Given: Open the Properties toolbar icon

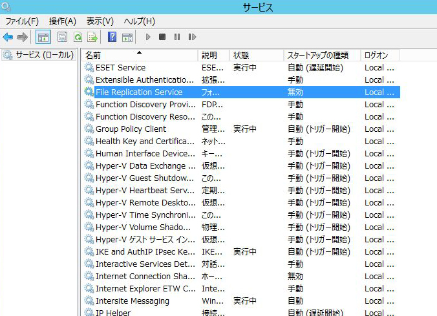Looking at the screenshot, I should click(63, 37).
